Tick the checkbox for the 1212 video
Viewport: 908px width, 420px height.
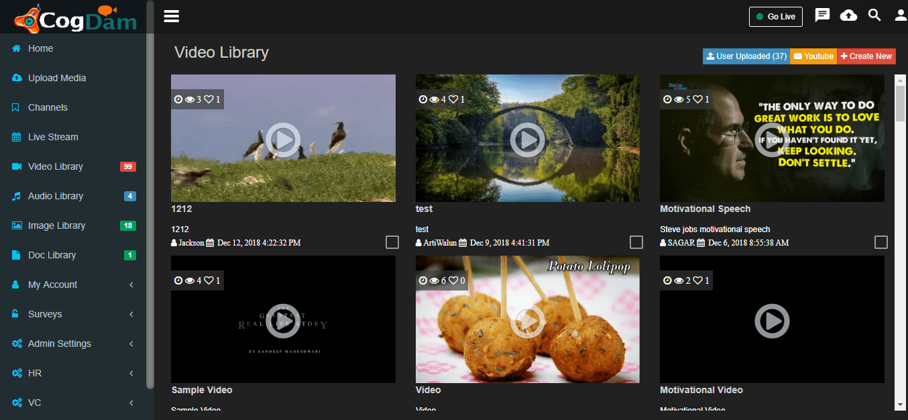(x=392, y=242)
